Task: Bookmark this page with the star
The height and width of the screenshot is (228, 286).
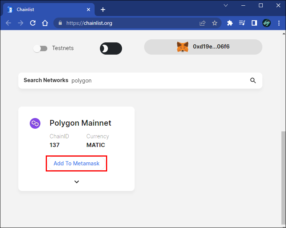Action: coord(215,23)
